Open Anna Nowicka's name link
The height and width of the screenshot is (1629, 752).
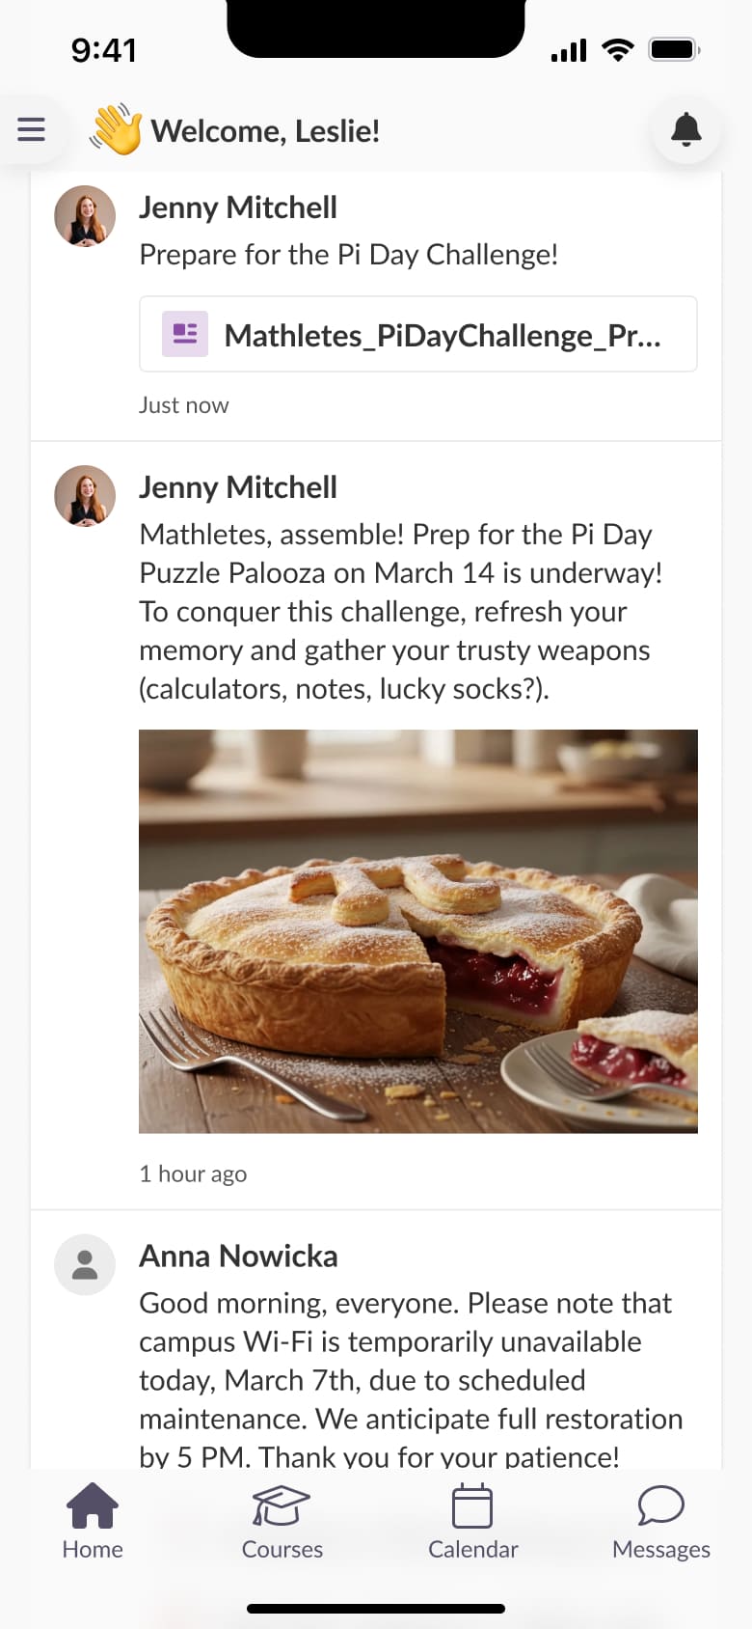point(238,1256)
